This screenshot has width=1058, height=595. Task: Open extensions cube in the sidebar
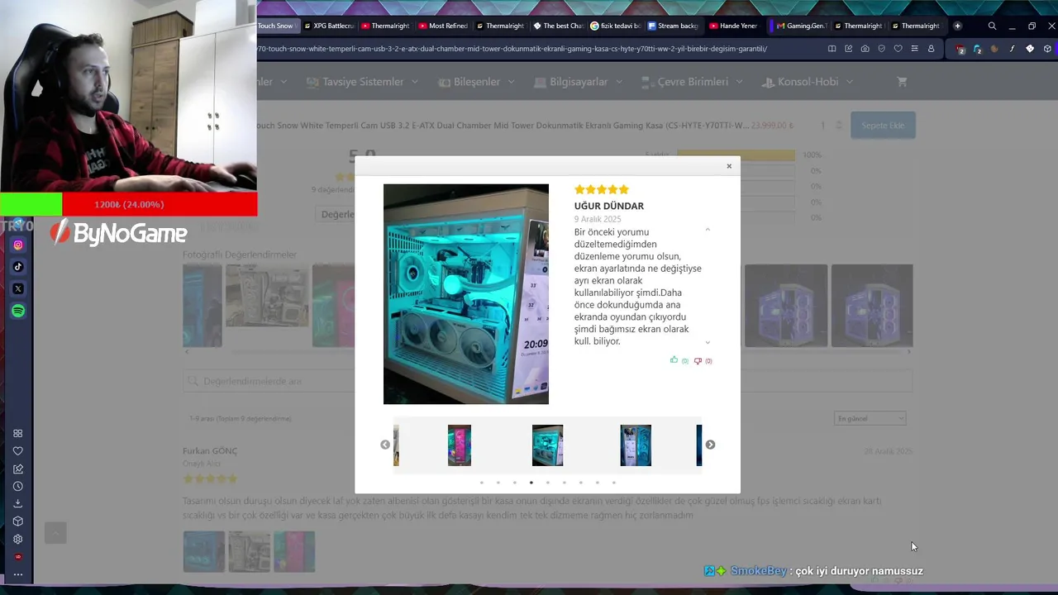point(18,521)
